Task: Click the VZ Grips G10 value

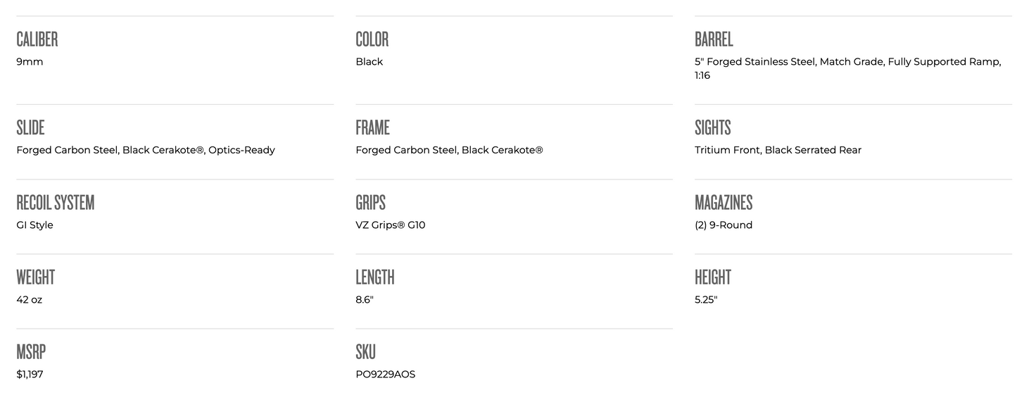Action: 391,225
